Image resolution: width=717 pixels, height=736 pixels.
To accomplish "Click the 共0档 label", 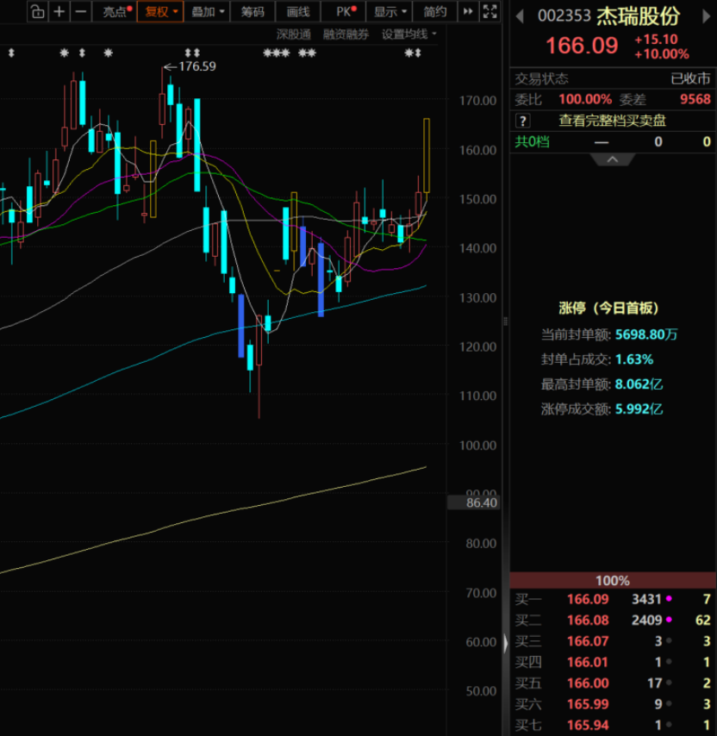I will pos(532,141).
